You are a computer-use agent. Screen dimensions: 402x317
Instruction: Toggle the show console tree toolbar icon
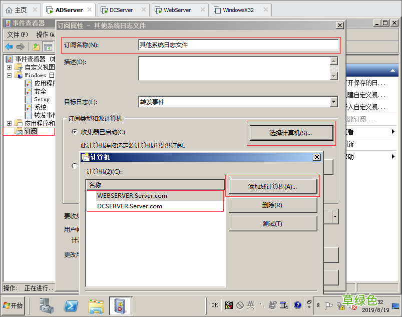click(x=48, y=47)
